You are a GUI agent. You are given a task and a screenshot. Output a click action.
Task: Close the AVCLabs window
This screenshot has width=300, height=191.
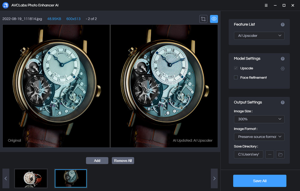293,5
